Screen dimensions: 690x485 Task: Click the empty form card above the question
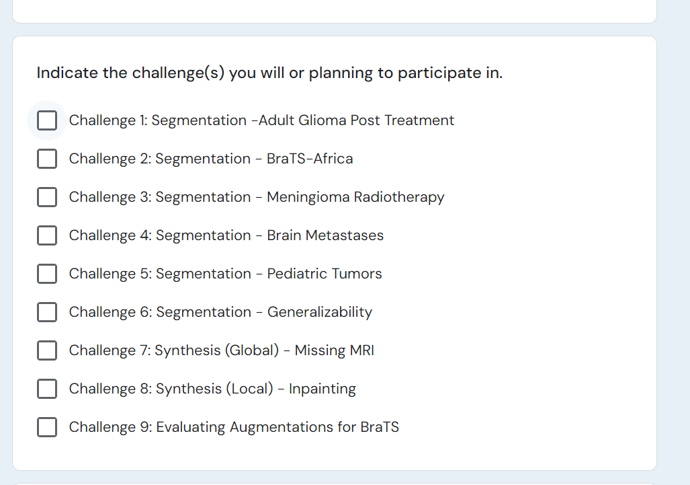(x=335, y=11)
